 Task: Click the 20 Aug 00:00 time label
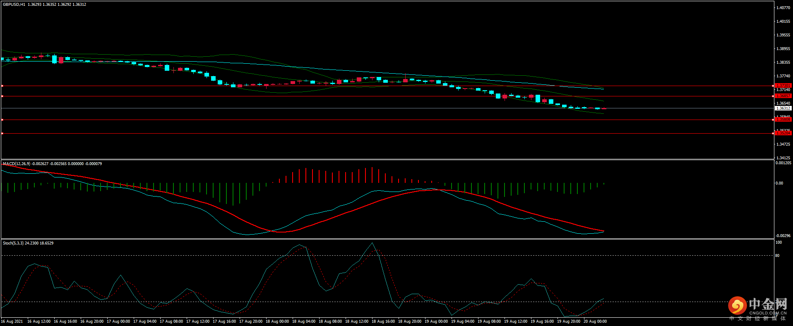coord(595,321)
